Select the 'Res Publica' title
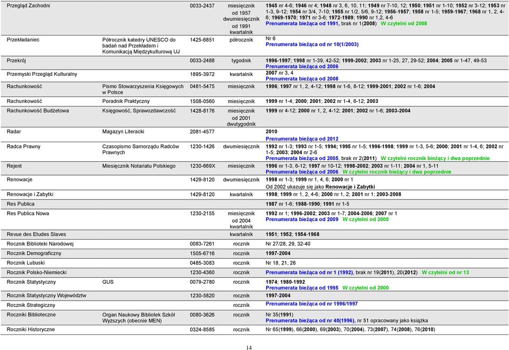The height and width of the screenshot is (350, 509). pos(21,204)
